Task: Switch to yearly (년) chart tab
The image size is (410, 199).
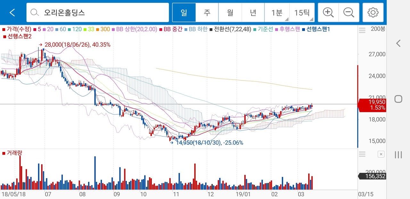Action: point(253,12)
